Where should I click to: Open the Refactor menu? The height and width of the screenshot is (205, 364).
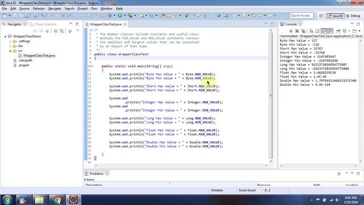click(39, 9)
